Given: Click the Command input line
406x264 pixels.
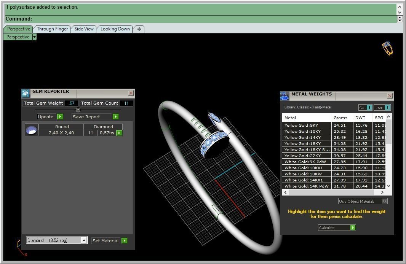Looking at the screenshot, I should [x=201, y=19].
